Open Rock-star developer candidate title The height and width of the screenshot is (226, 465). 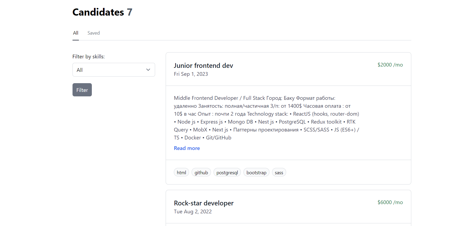coord(204,203)
